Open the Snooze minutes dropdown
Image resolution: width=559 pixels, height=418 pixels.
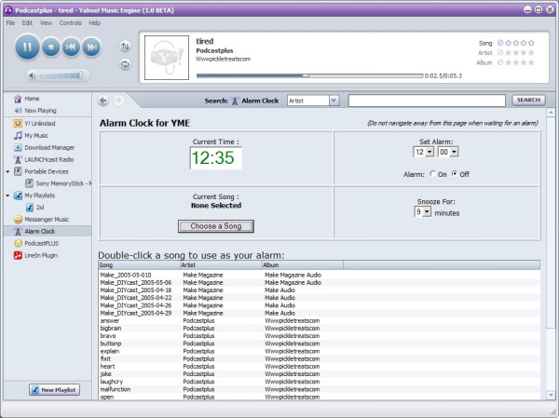[x=427, y=212]
